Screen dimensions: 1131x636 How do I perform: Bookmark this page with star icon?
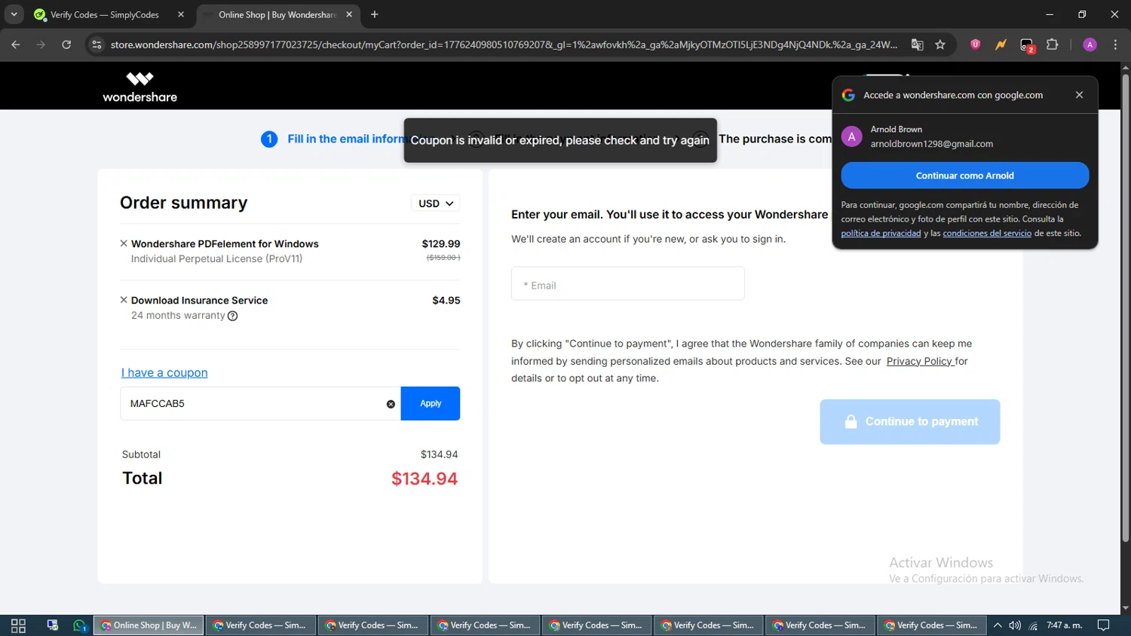click(x=940, y=44)
